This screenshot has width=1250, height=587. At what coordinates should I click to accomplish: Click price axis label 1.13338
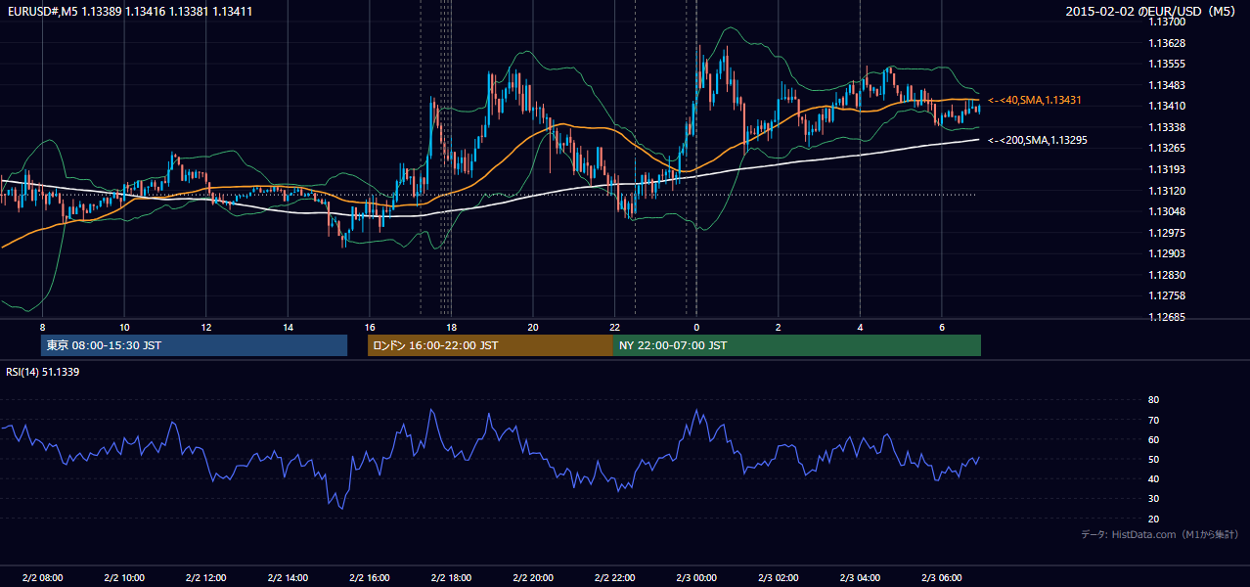(x=1167, y=127)
